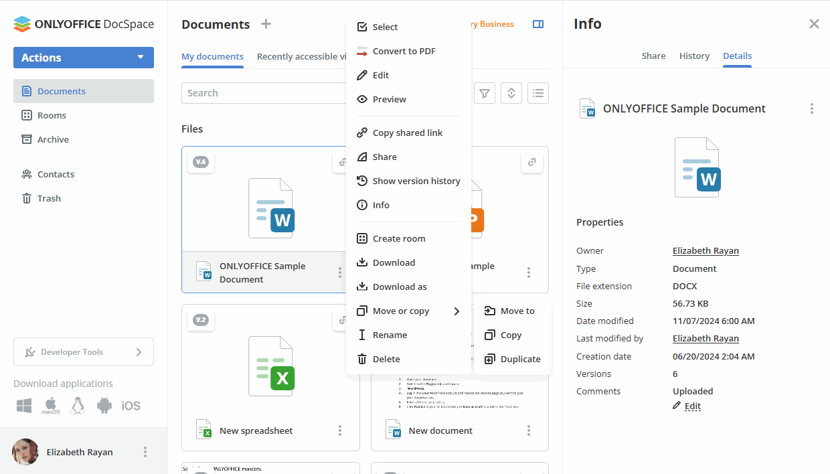Click Elizabeth Rayan avatar picture
The image size is (830, 474).
(25, 452)
